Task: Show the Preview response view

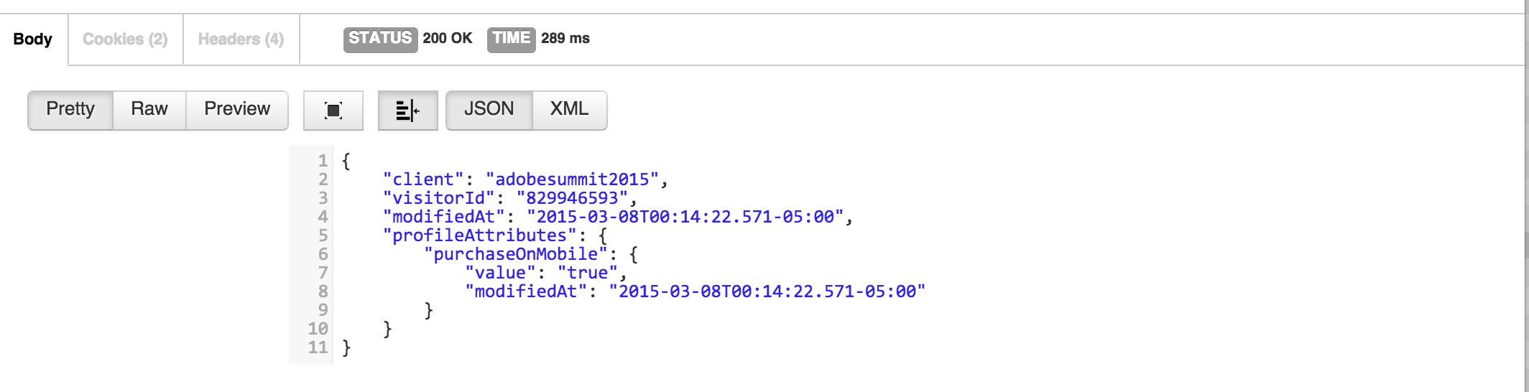Action: [x=237, y=109]
